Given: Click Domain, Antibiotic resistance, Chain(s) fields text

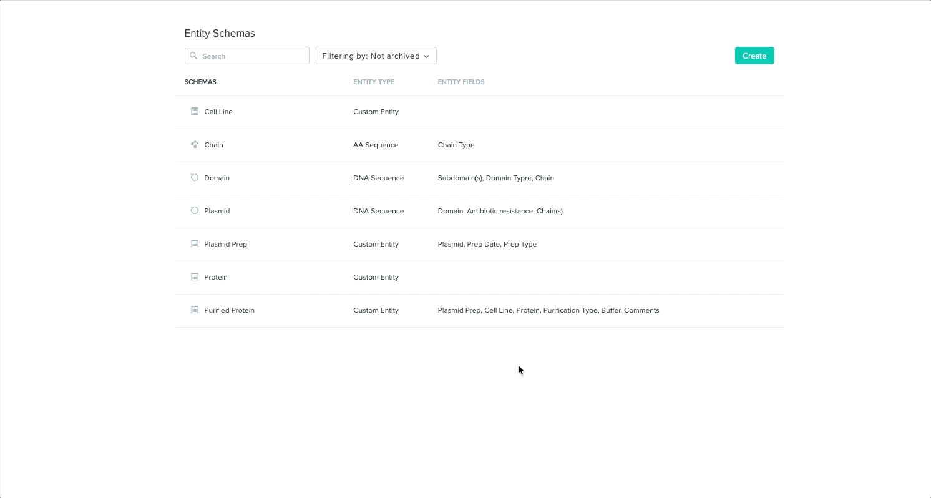Looking at the screenshot, I should pyautogui.click(x=500, y=211).
